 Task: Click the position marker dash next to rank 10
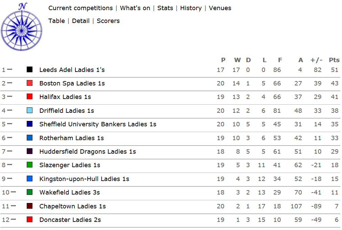pyautogui.click(x=13, y=192)
